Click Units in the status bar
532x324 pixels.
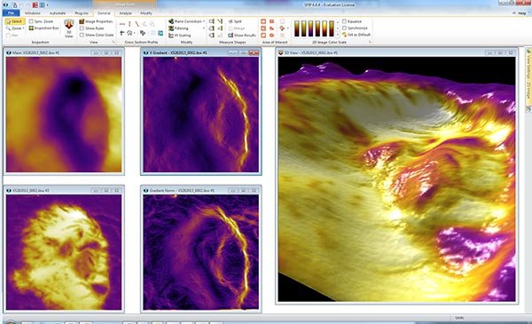[459, 318]
